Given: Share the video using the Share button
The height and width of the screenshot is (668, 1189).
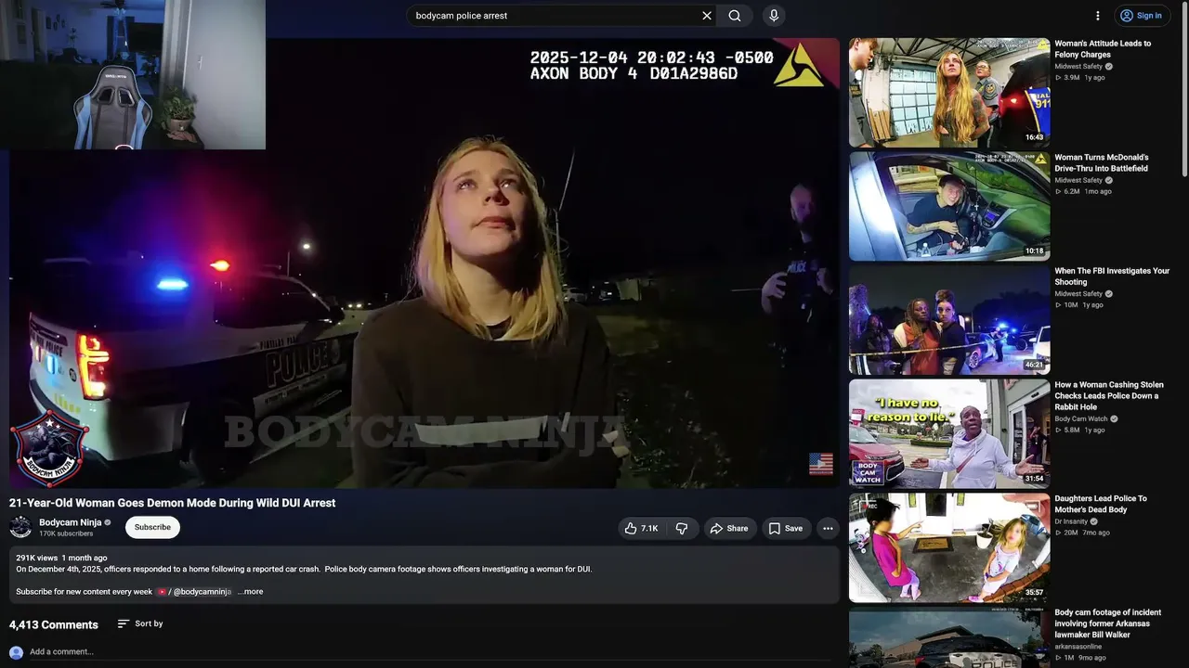Looking at the screenshot, I should coord(729,528).
